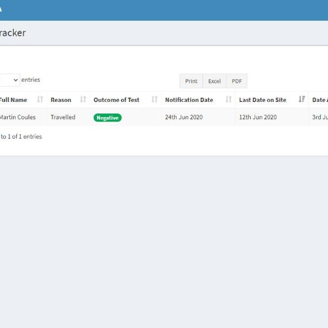This screenshot has width=328, height=328.
Task: Click the Full Name column header text
Action: [x=14, y=100]
